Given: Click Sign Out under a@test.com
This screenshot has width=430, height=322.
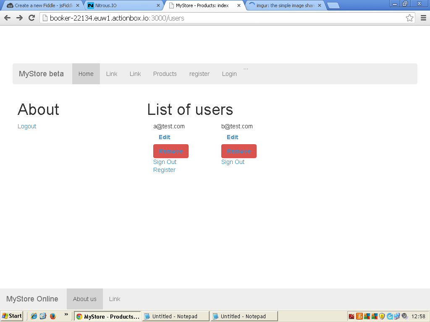Looking at the screenshot, I should (165, 162).
